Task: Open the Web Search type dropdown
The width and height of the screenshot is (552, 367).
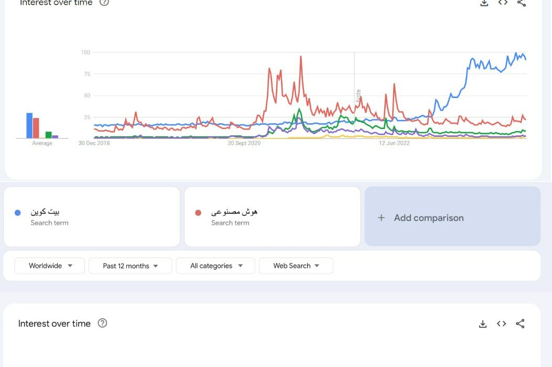Action: point(296,266)
